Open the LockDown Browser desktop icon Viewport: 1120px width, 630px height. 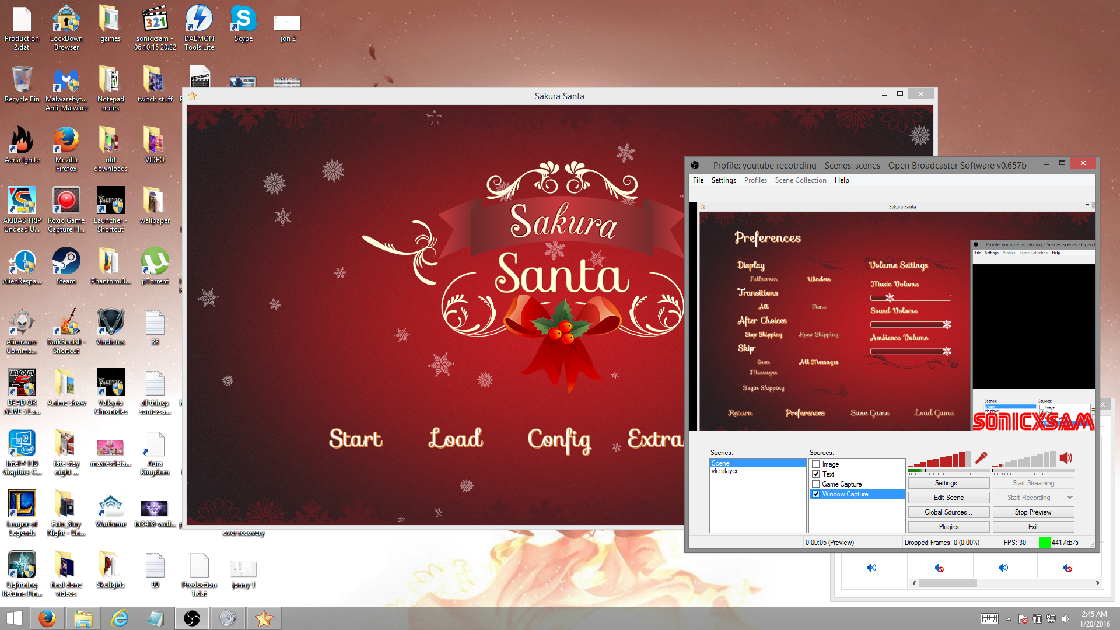coord(66,28)
